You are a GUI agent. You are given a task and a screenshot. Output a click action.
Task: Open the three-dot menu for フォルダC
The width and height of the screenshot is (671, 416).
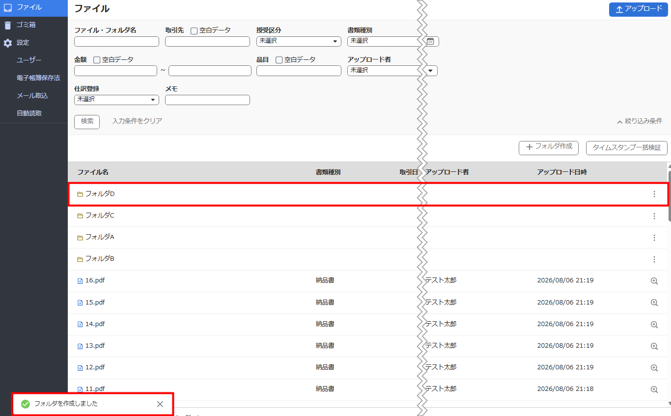654,216
